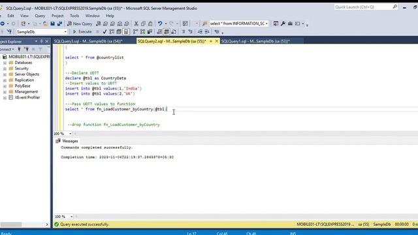418x235 pixels.
Task: Click the Navigate Back arrow icon
Action: point(3,23)
